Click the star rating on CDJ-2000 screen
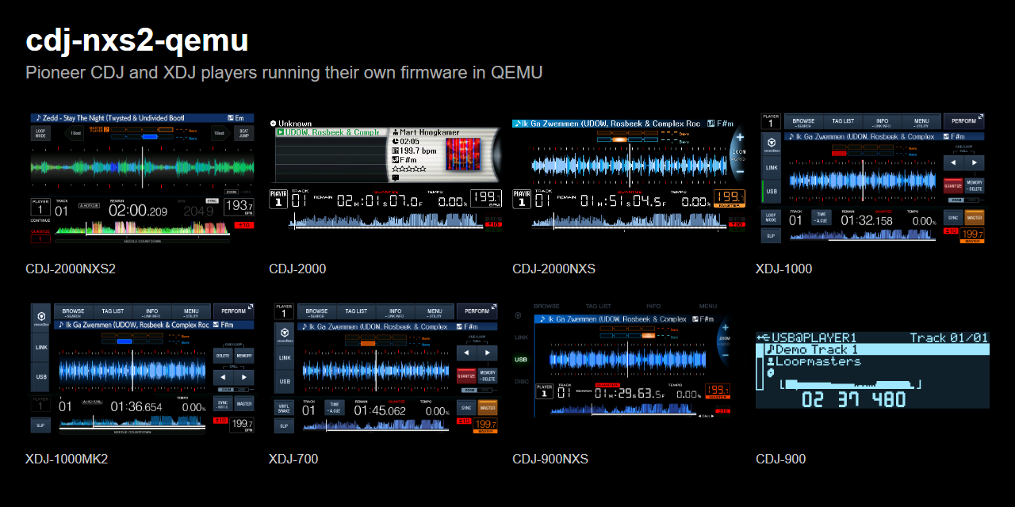 (409, 169)
